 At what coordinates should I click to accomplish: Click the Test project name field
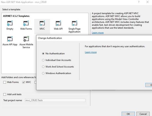tap(55, 100)
